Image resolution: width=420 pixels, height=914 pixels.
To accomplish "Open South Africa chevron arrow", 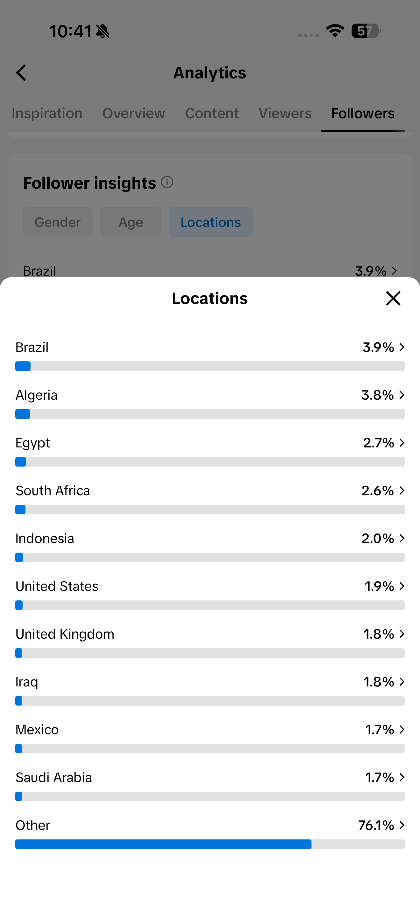I will (402, 490).
